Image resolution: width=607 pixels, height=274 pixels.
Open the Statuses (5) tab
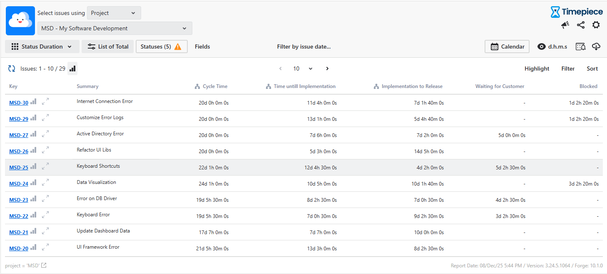161,46
